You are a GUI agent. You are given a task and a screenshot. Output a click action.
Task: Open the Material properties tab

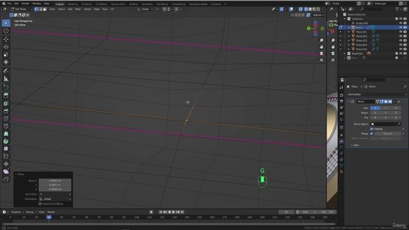tap(341, 172)
